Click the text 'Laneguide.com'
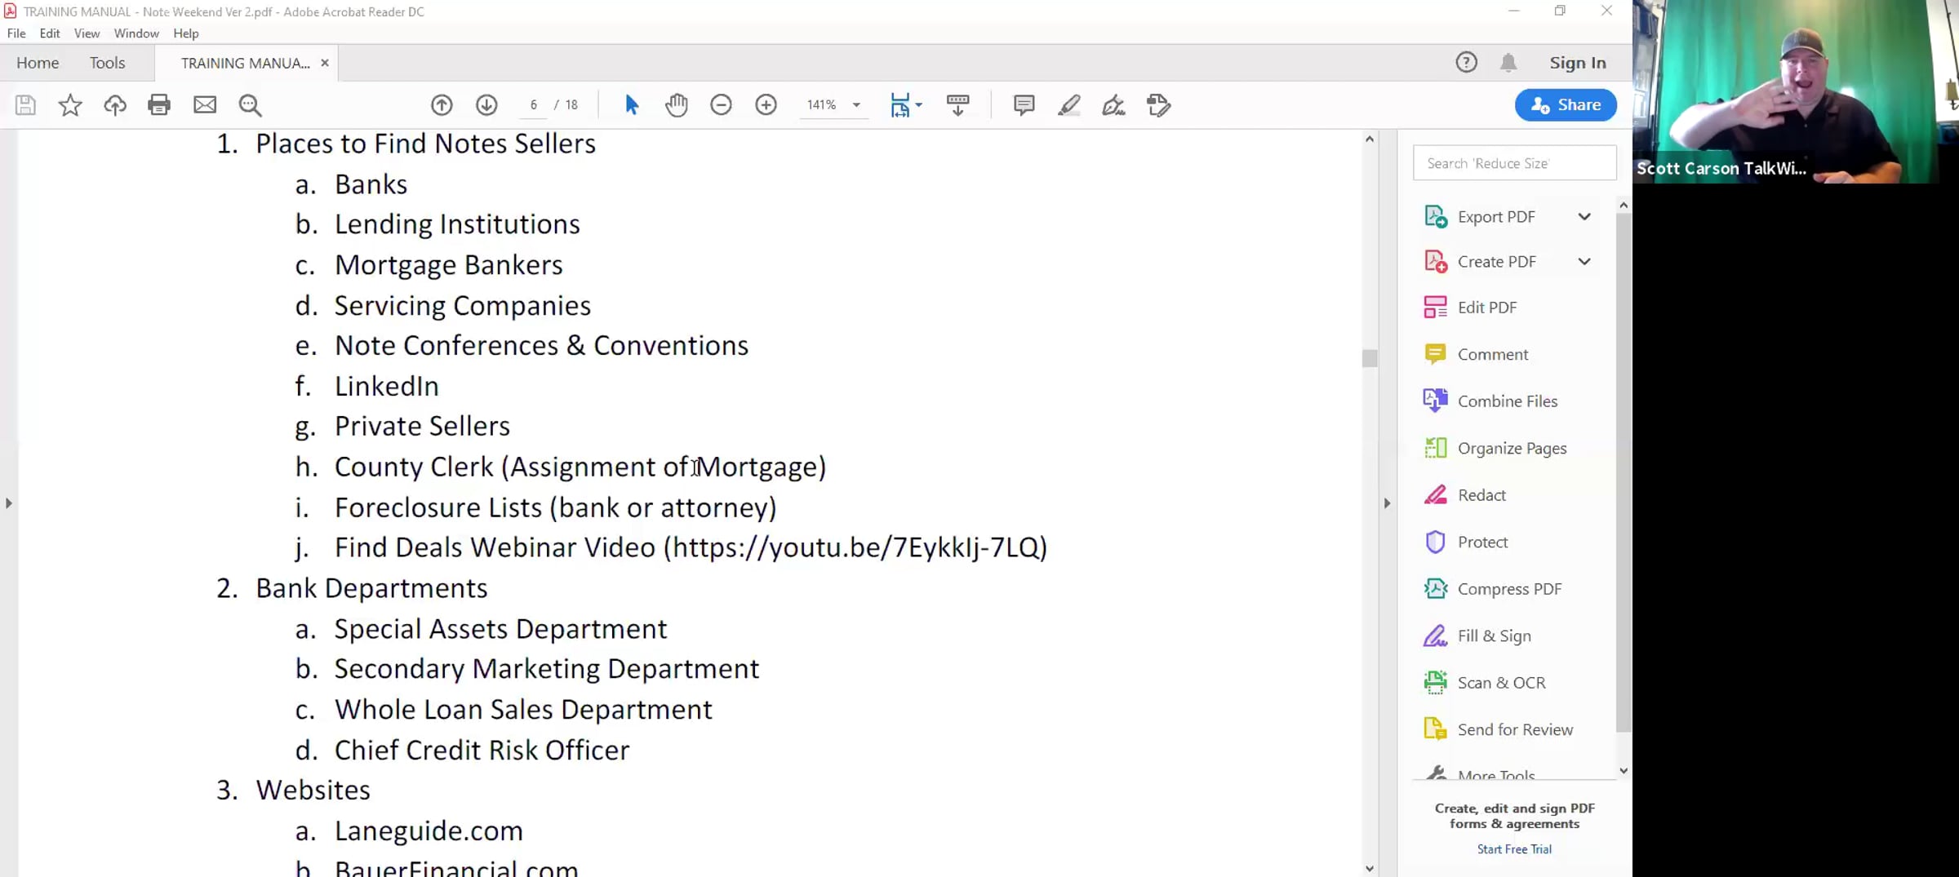The width and height of the screenshot is (1959, 877). click(x=429, y=830)
